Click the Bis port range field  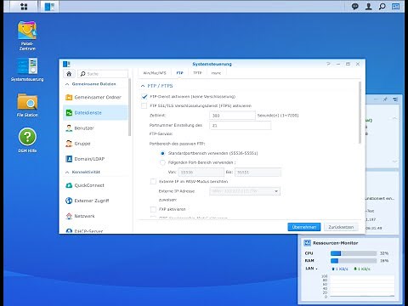point(258,173)
